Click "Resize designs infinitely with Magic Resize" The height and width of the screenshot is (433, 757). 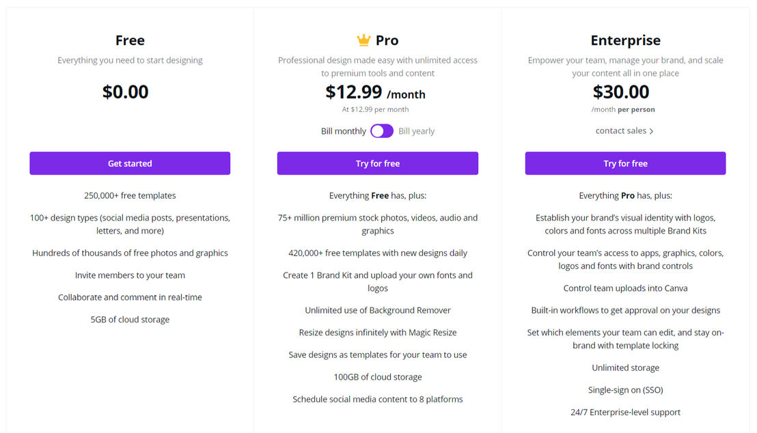coord(378,333)
